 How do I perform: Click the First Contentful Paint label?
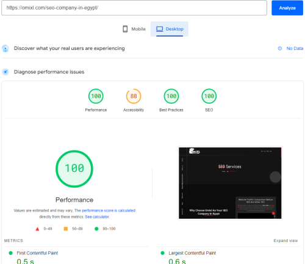pyautogui.click(x=37, y=253)
